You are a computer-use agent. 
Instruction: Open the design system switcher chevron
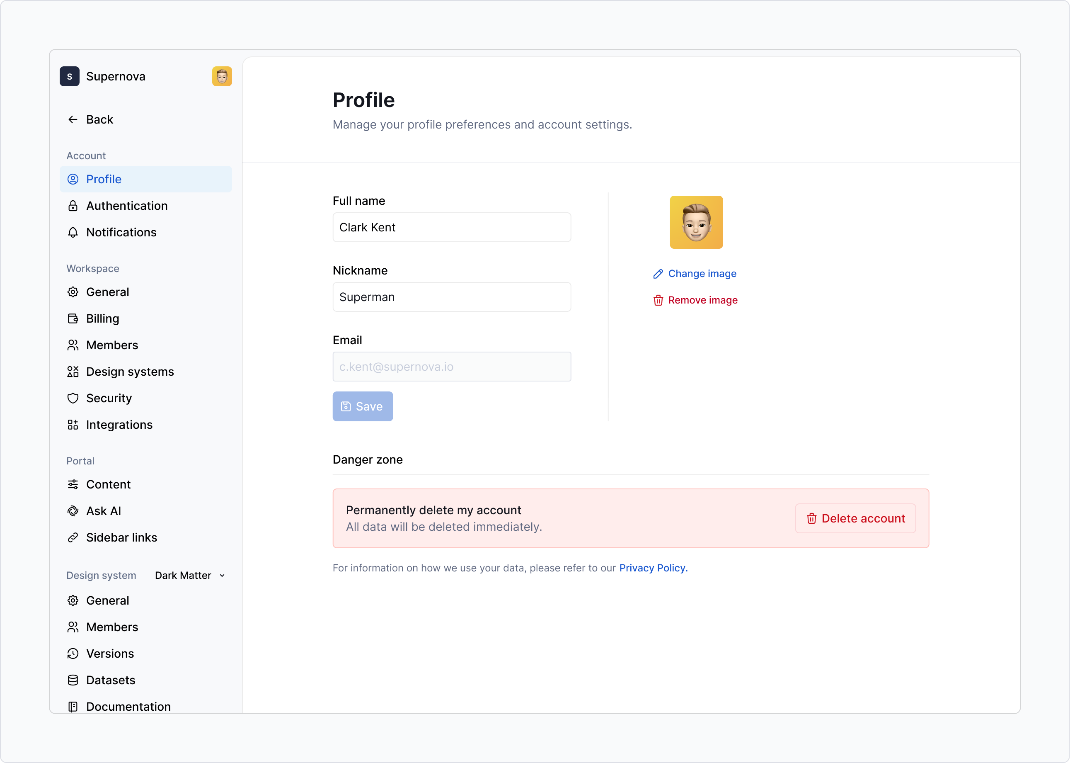[x=222, y=575]
